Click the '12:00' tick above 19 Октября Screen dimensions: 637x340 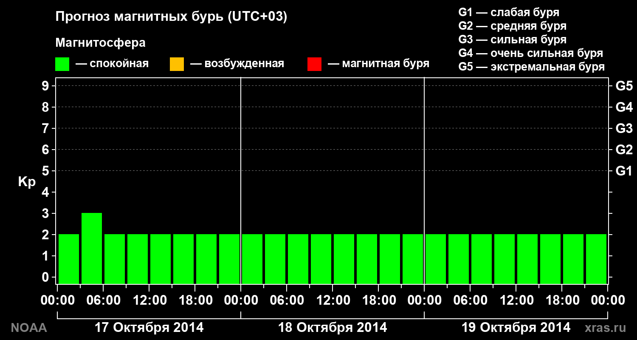[x=516, y=300]
